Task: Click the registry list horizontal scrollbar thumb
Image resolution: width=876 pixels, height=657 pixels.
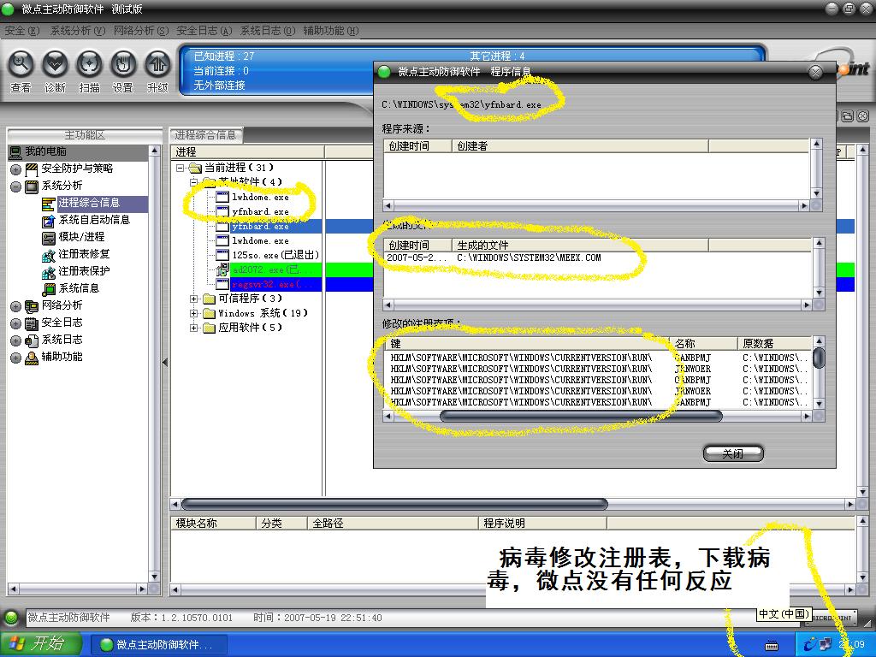Action: pos(581,417)
